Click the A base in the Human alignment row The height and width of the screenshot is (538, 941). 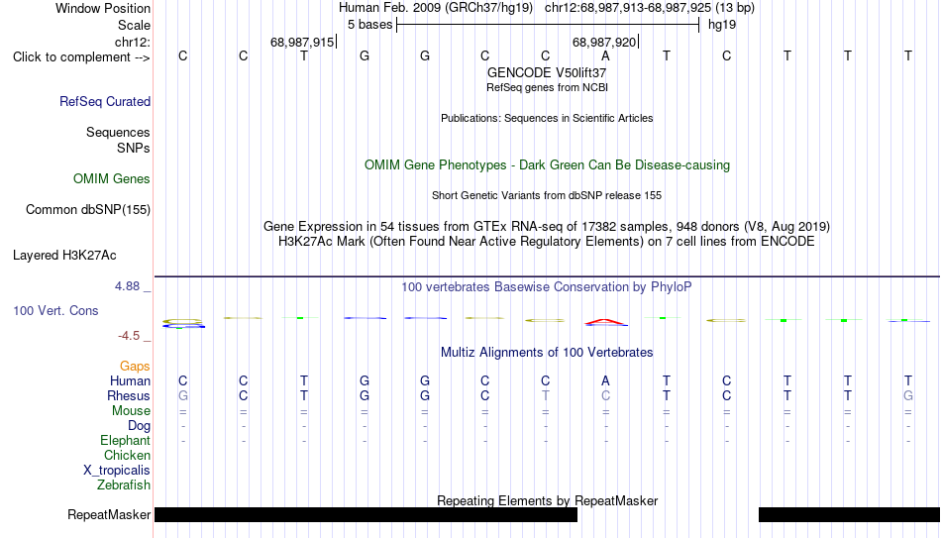605,381
